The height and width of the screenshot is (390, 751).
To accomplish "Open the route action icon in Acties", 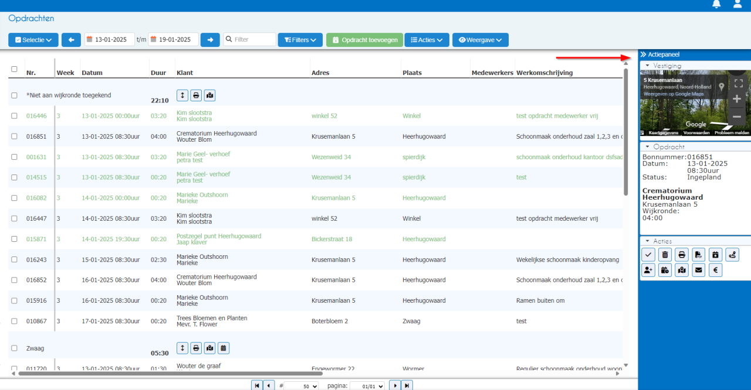I will point(732,255).
